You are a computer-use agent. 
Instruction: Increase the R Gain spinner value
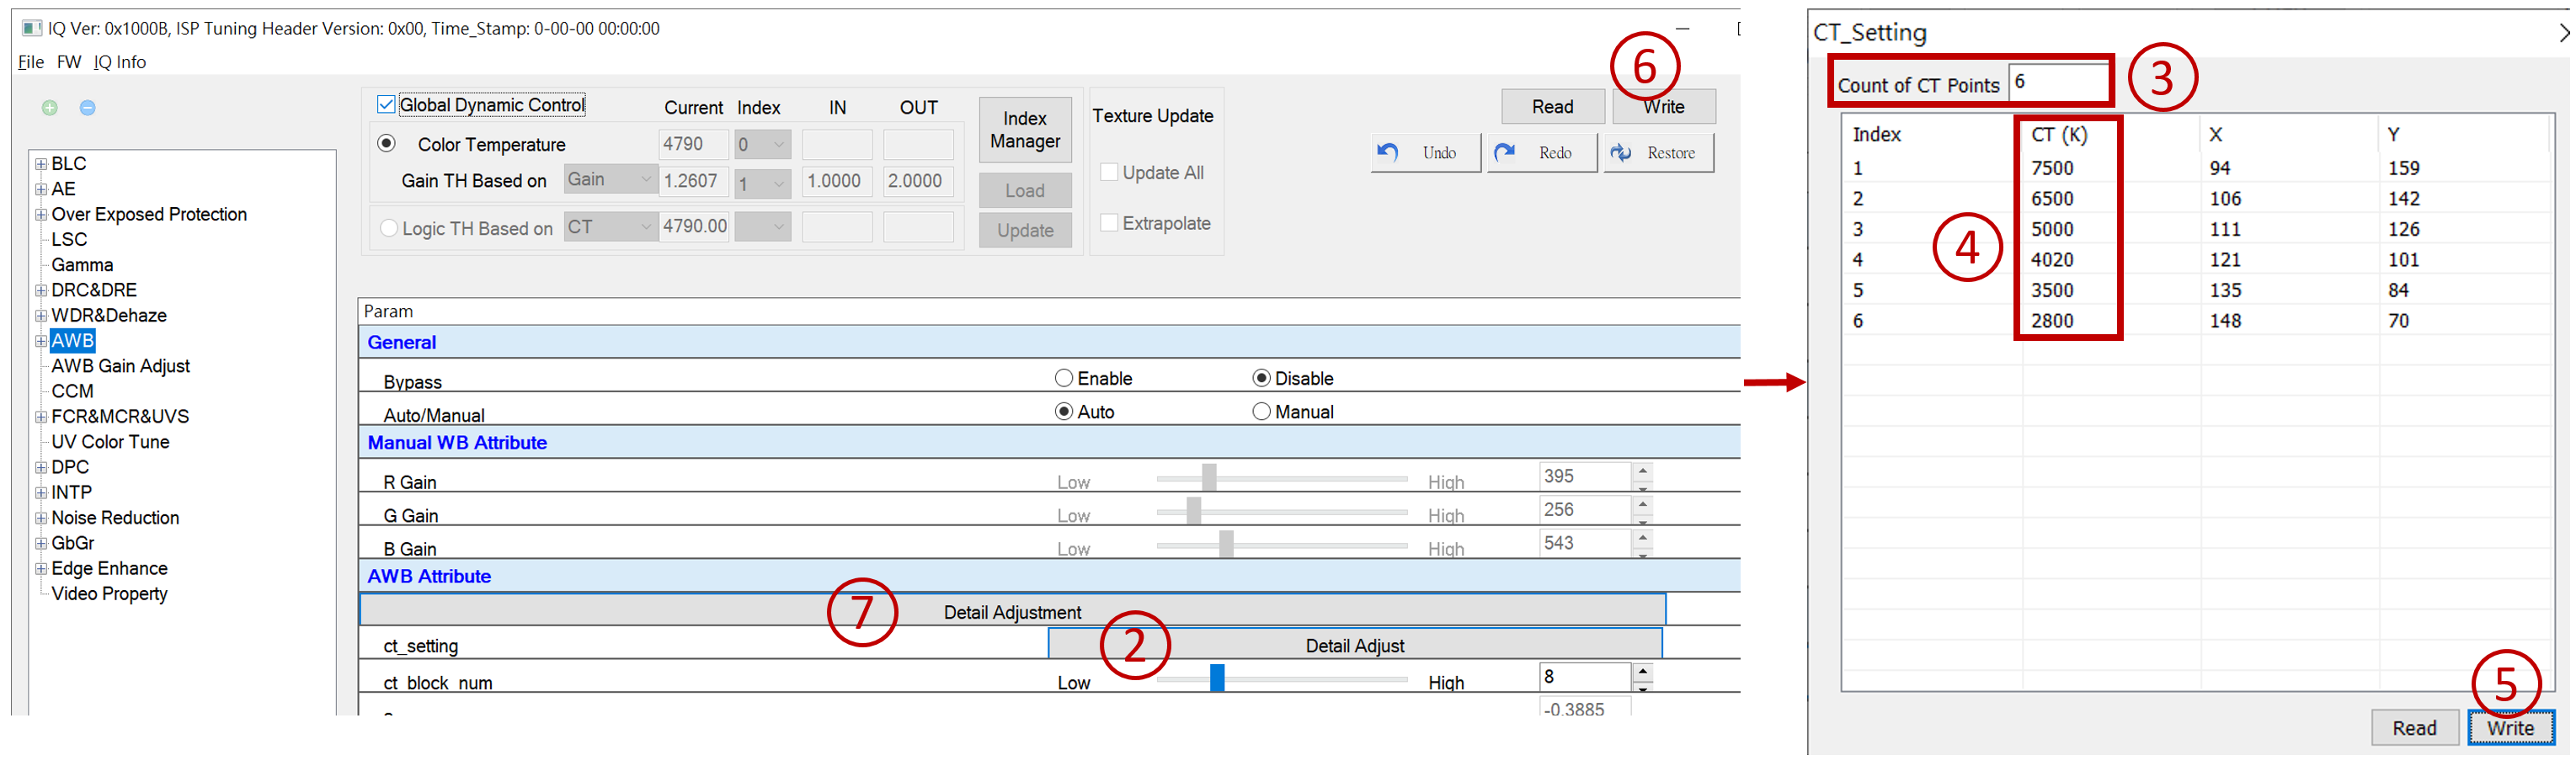tap(1643, 469)
